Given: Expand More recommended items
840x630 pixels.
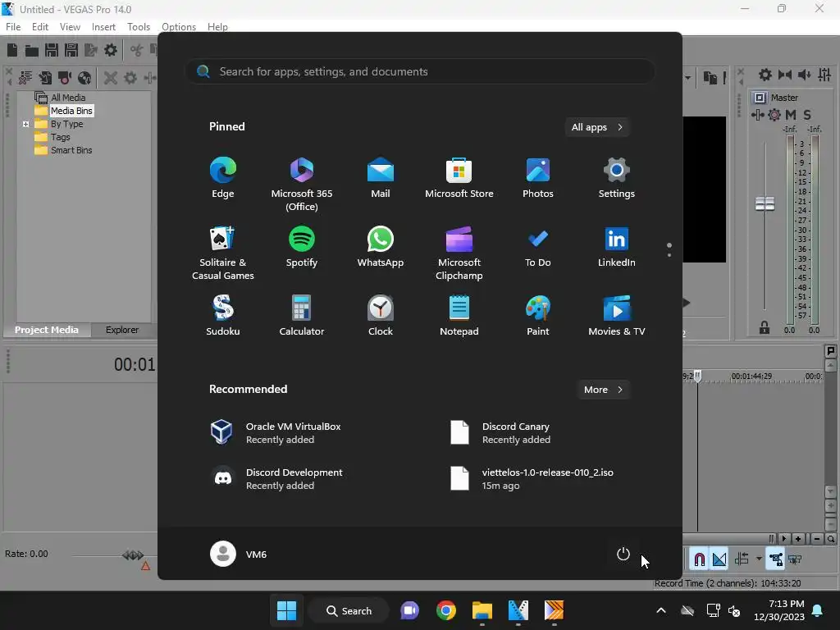Looking at the screenshot, I should 603,390.
